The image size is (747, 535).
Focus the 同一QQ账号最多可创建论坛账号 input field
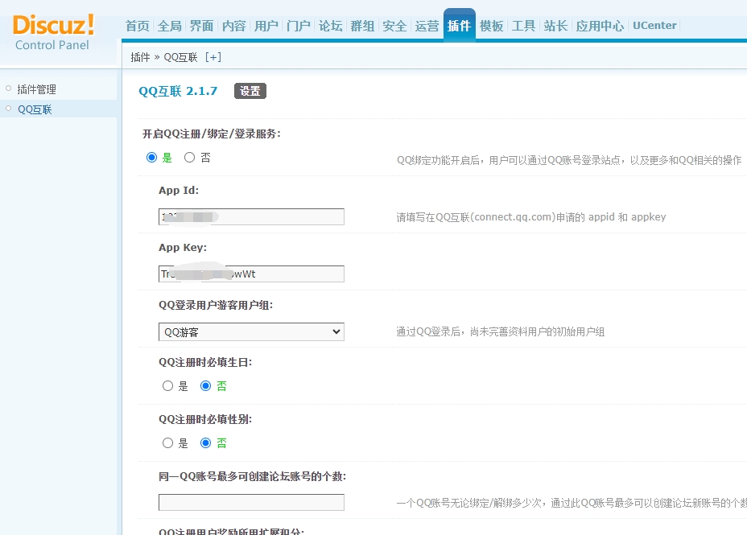pos(251,503)
